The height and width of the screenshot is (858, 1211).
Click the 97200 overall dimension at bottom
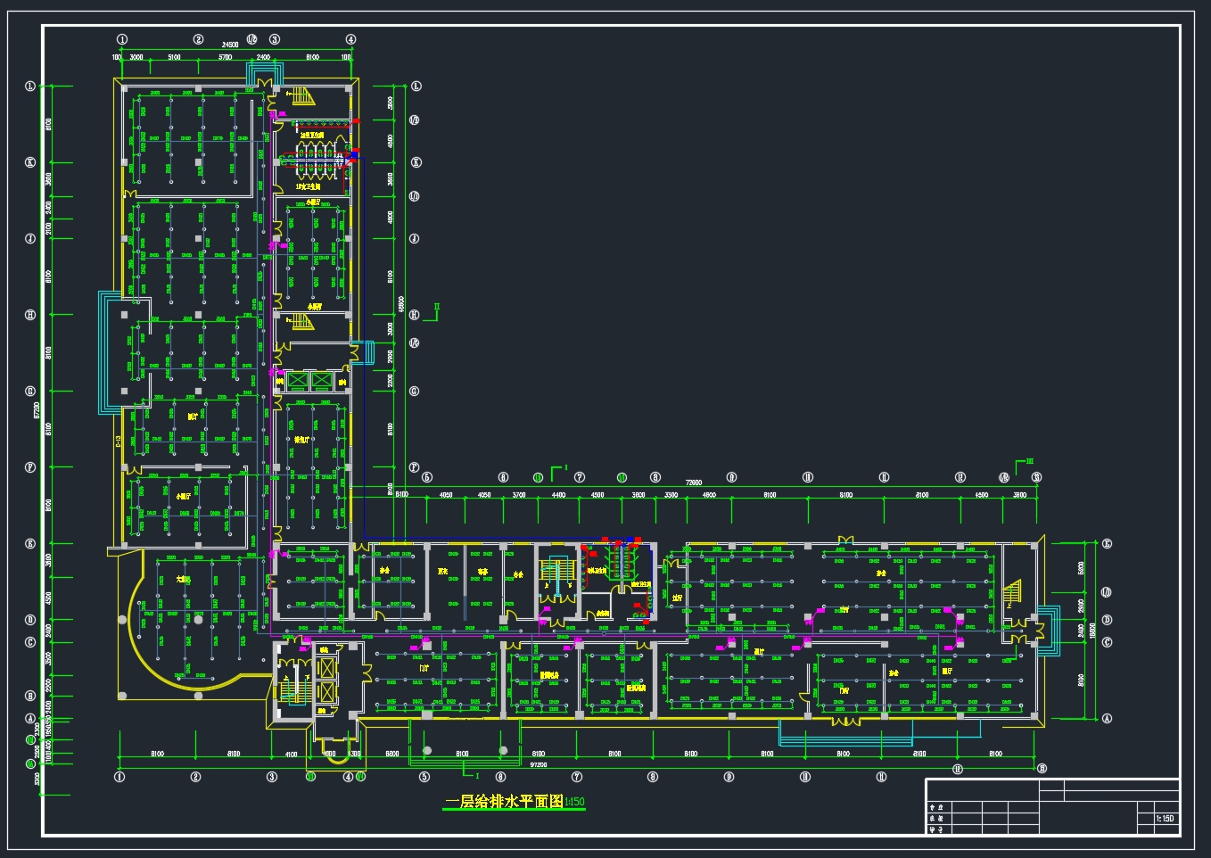point(539,765)
